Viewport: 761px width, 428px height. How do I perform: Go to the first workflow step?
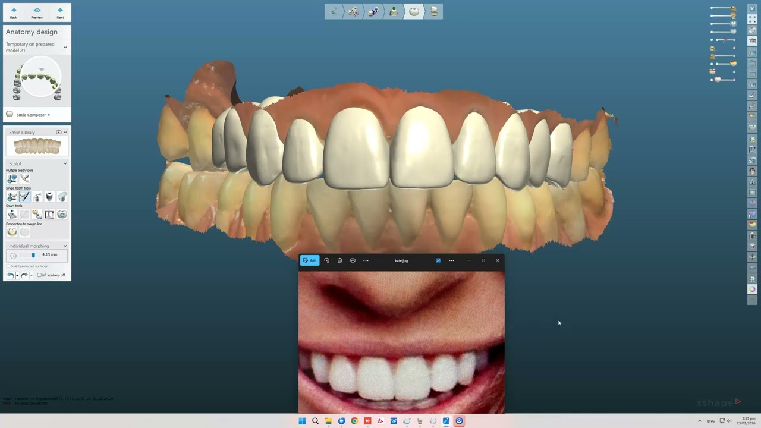click(x=334, y=11)
